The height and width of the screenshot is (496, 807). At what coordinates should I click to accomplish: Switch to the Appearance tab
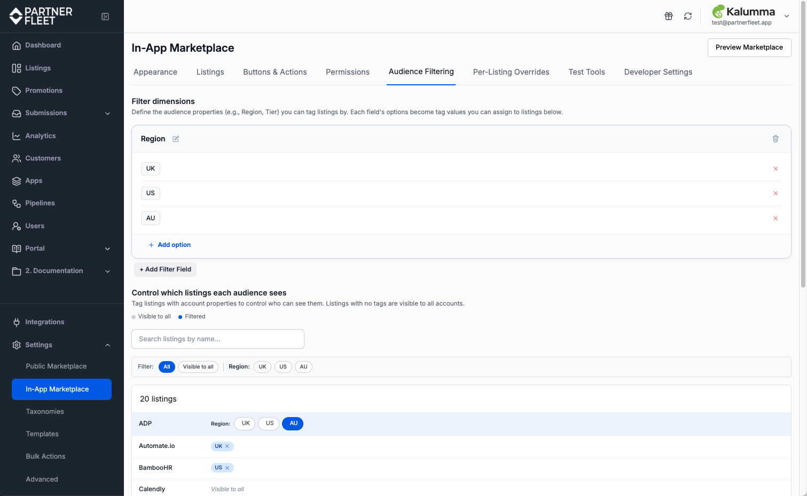pos(155,72)
